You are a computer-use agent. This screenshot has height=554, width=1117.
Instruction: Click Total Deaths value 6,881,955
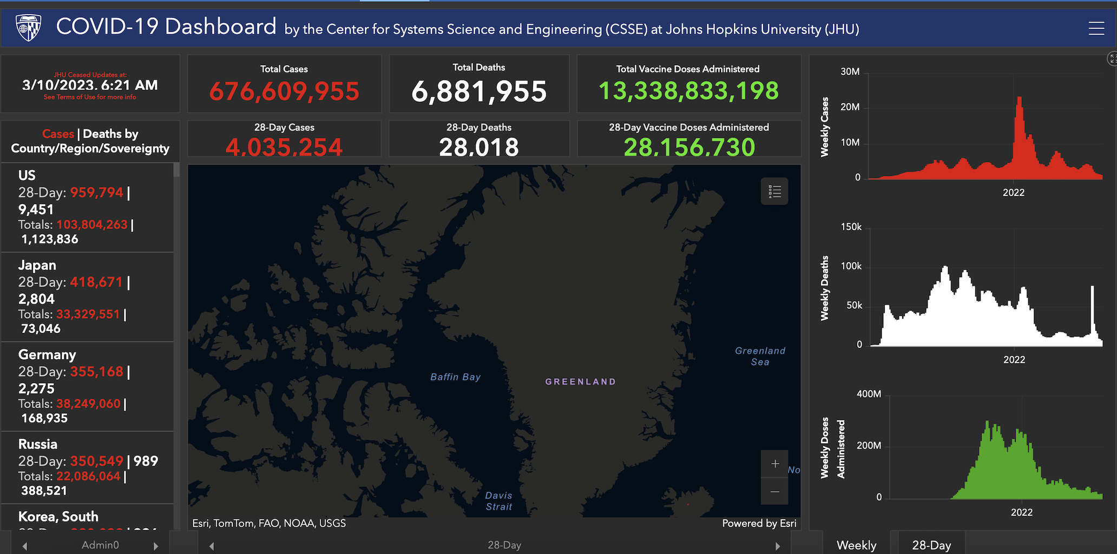[x=479, y=91]
